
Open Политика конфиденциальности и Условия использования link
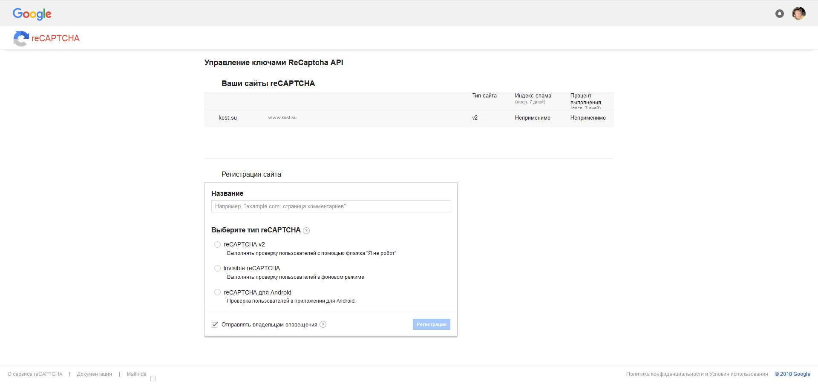coord(697,374)
